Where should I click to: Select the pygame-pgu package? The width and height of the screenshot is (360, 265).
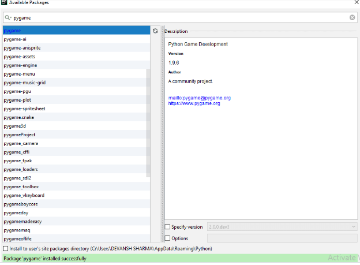pyautogui.click(x=77, y=91)
